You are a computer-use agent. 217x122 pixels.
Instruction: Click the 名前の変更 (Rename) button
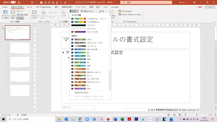pyautogui.click(x=22, y=15)
